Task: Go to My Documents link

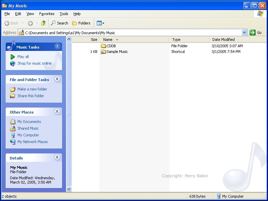Action: tap(29, 122)
